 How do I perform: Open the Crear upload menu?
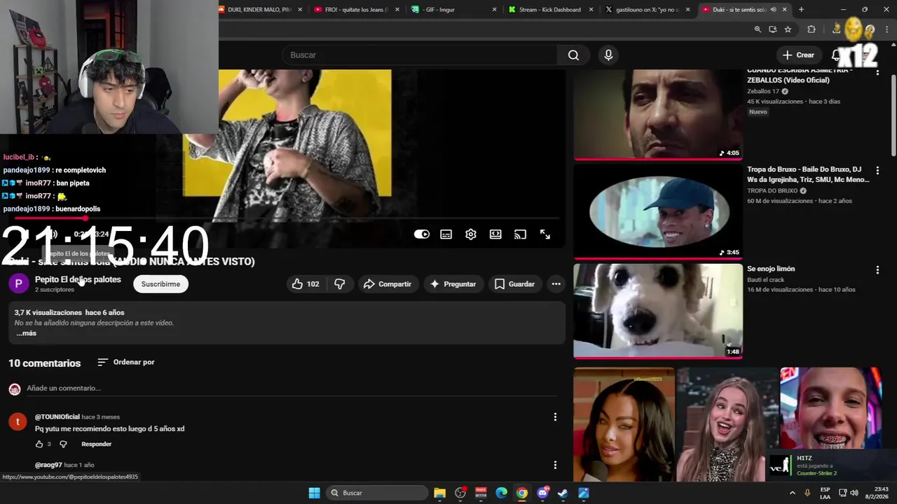(799, 55)
